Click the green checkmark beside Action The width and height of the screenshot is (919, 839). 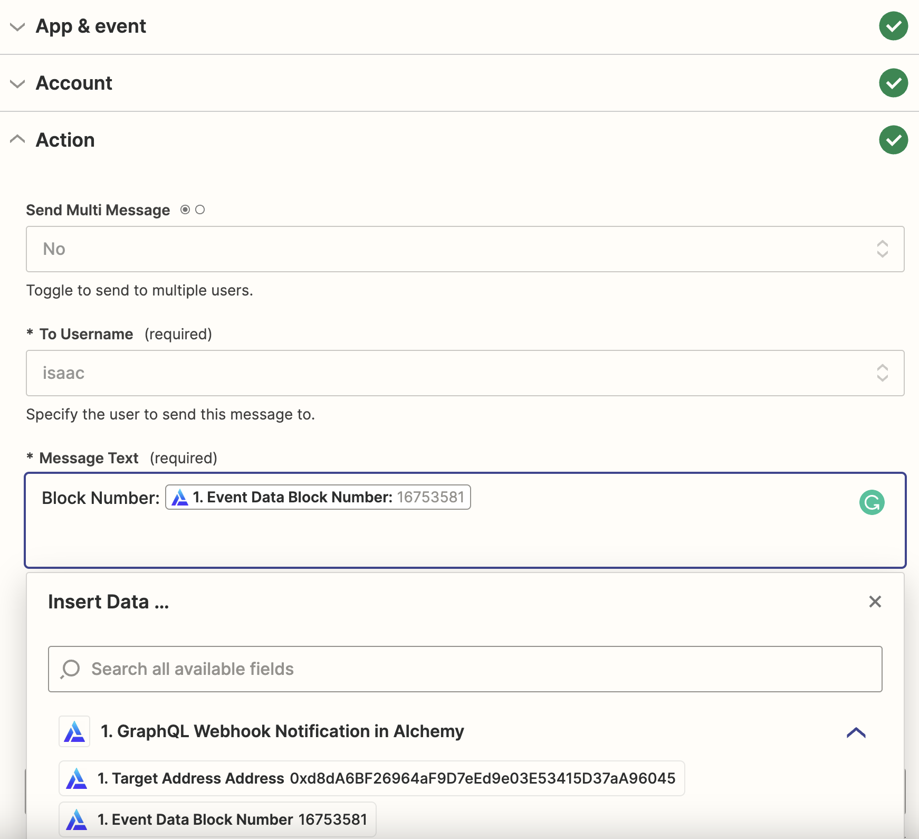point(893,140)
